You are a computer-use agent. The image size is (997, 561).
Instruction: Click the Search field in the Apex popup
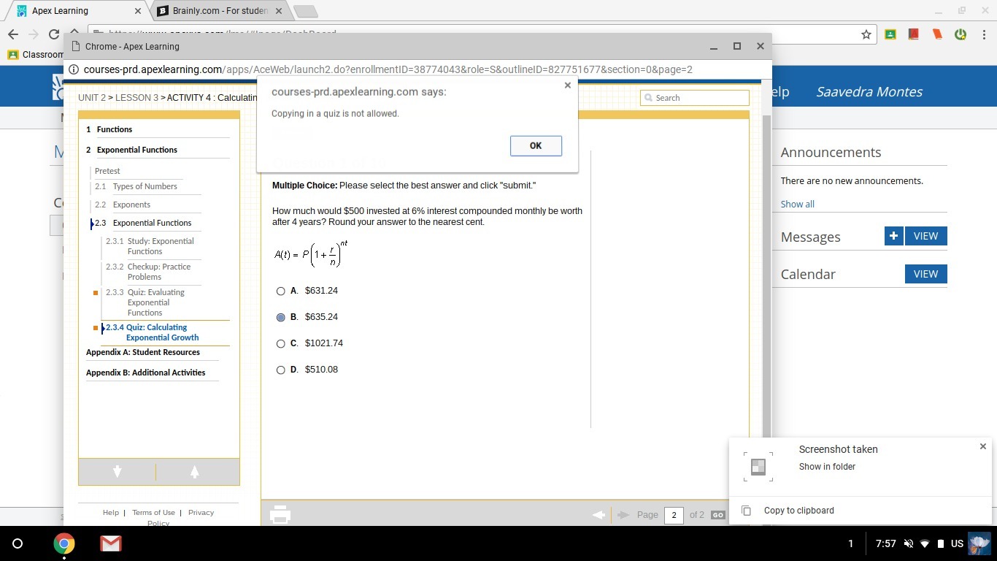pyautogui.click(x=695, y=98)
